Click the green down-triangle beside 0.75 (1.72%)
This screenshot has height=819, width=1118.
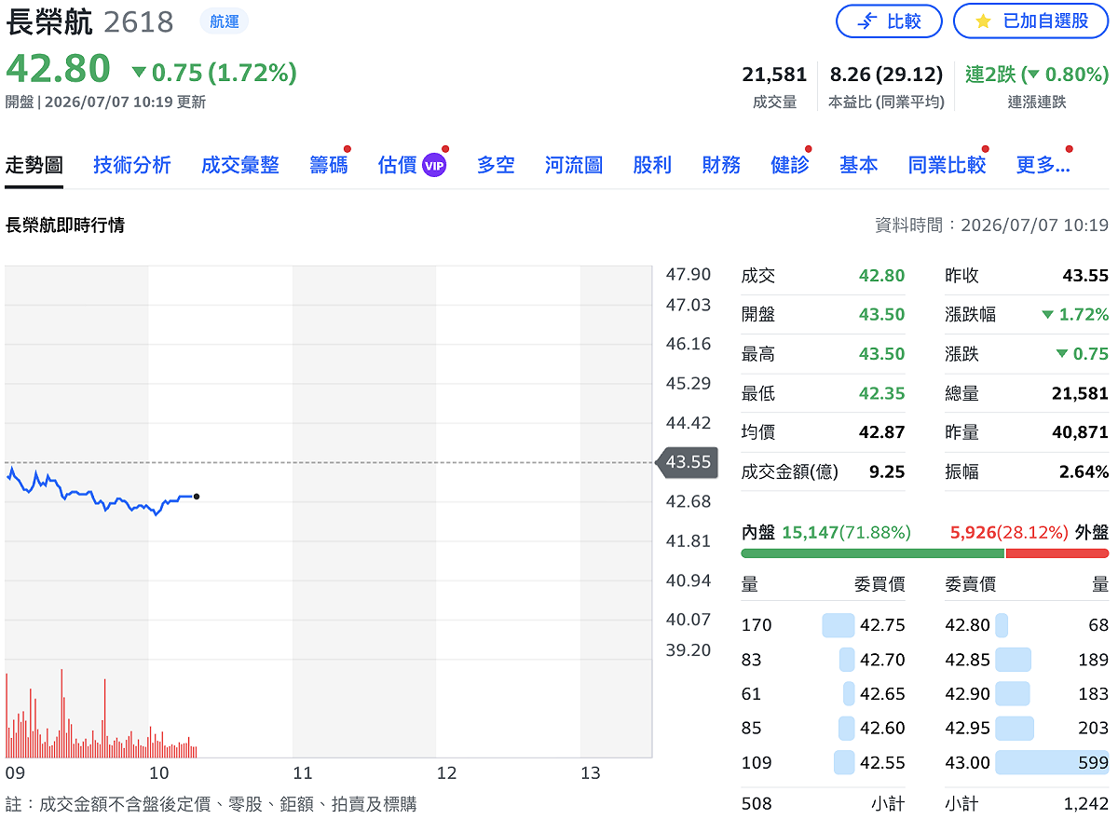pyautogui.click(x=140, y=72)
